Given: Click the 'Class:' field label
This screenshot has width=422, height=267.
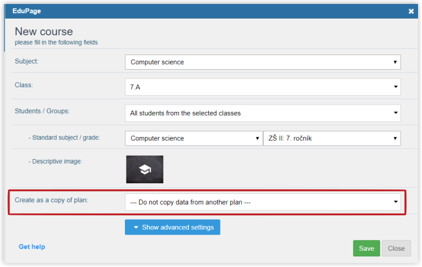Looking at the screenshot, I should [x=24, y=85].
